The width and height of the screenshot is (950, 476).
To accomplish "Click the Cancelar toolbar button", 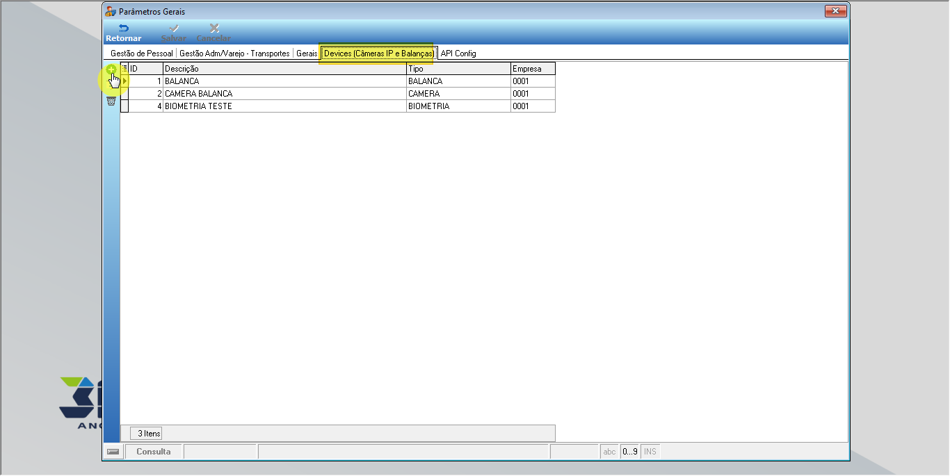I will pos(214,33).
